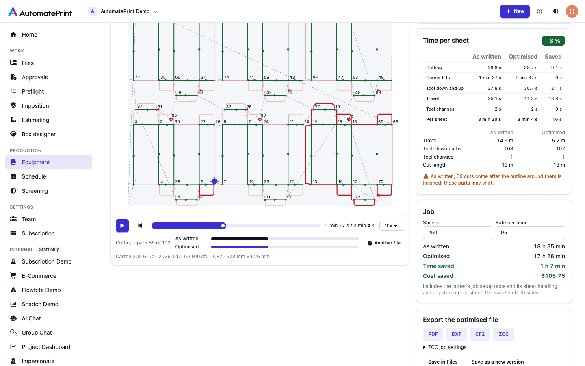The height and width of the screenshot is (366, 585).
Task: Open Flowbite Demo page
Action: [x=49, y=290]
